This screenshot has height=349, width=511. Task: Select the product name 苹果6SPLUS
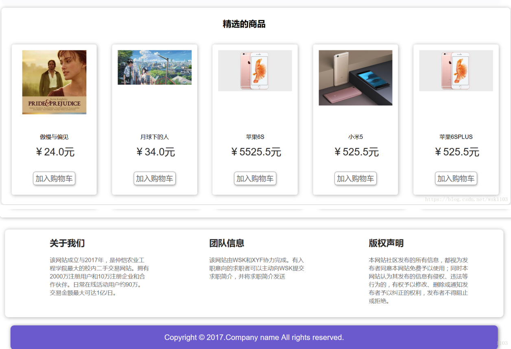(x=456, y=137)
